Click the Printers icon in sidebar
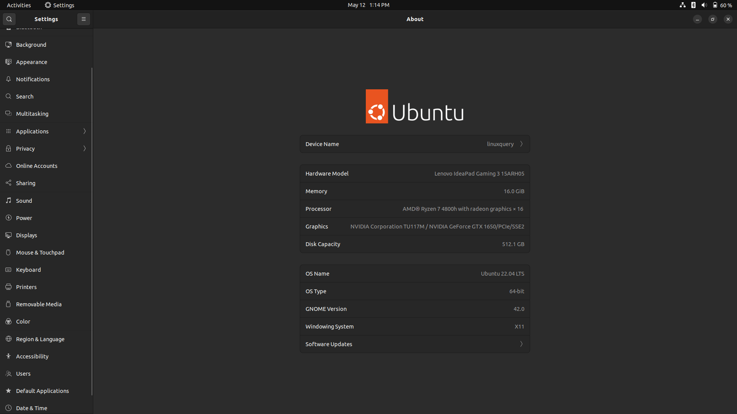737x414 pixels. click(x=8, y=287)
